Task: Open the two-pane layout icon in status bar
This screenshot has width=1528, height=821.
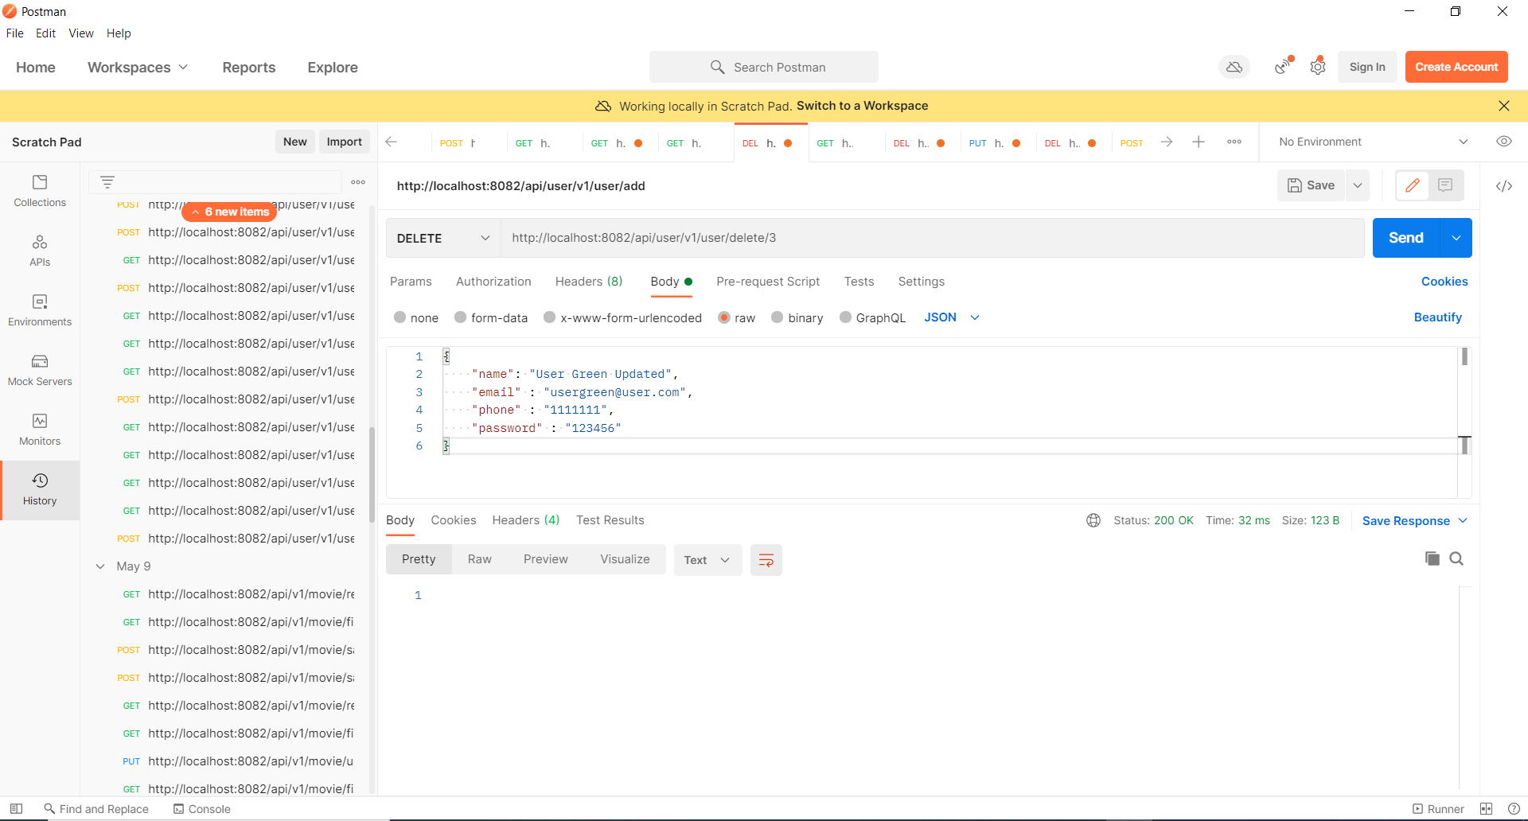Action: tap(1486, 809)
